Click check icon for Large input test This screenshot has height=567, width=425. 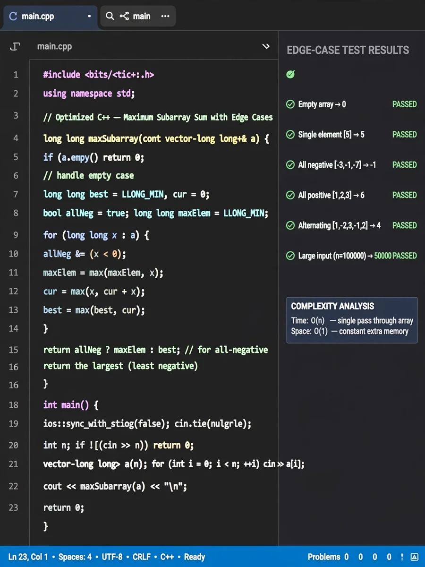click(x=290, y=256)
